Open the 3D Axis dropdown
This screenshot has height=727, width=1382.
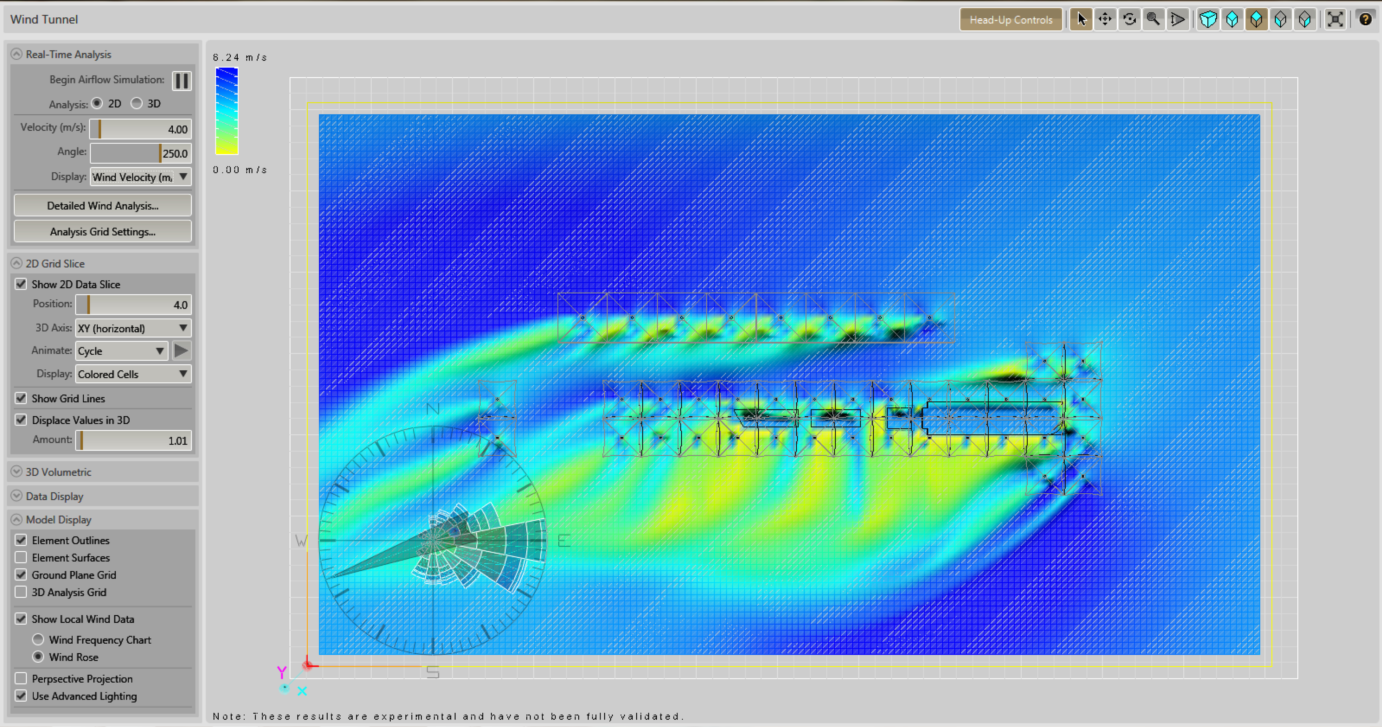[133, 328]
